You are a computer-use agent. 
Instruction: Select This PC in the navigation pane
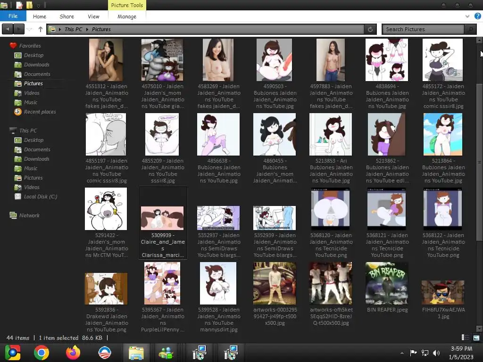[28, 131]
